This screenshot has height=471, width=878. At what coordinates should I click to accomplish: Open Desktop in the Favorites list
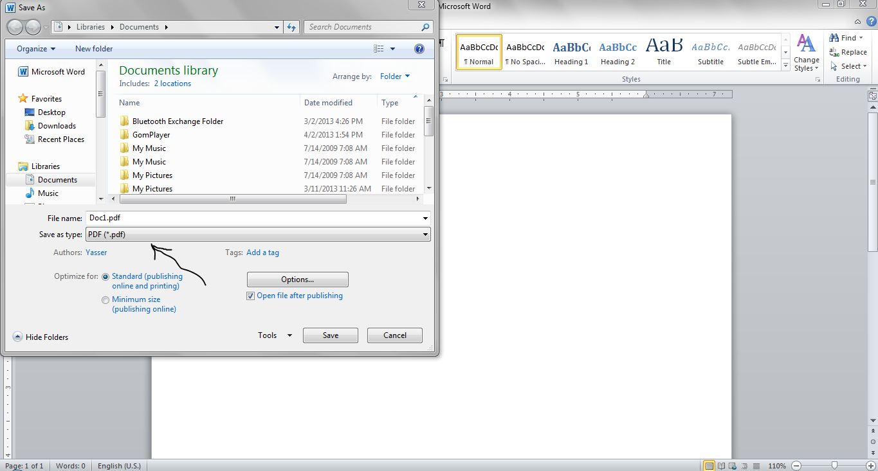pos(45,112)
